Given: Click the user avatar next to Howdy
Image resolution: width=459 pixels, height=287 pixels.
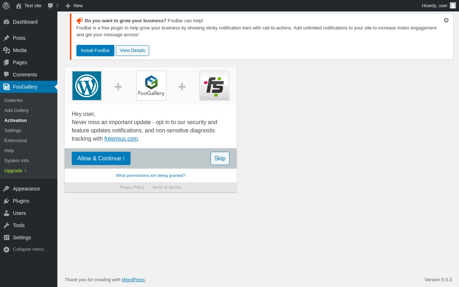Looking at the screenshot, I should click(x=453, y=5).
